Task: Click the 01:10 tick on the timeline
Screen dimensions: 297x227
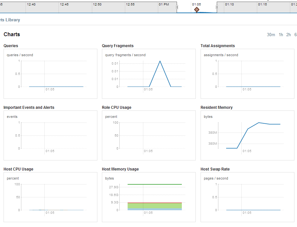Action: (x=229, y=4)
